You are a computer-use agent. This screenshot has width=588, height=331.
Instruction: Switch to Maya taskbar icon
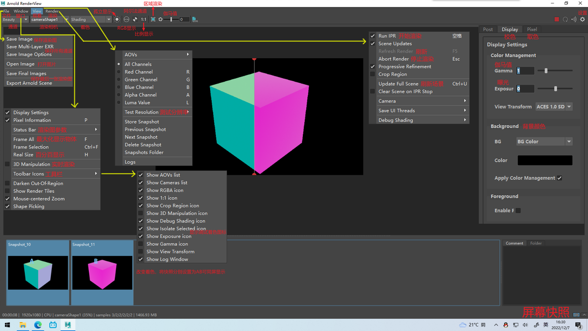68,325
